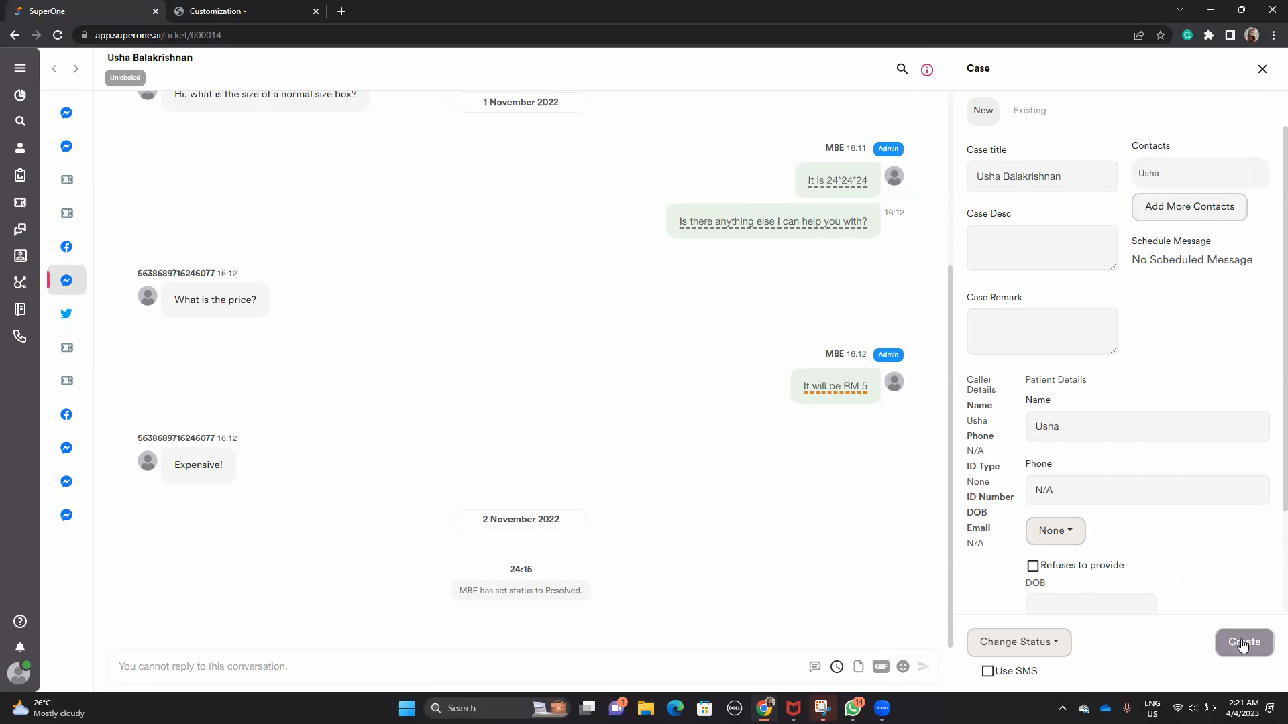Click the Case Desc text area
Screen dimensions: 1288x724
tap(1042, 248)
